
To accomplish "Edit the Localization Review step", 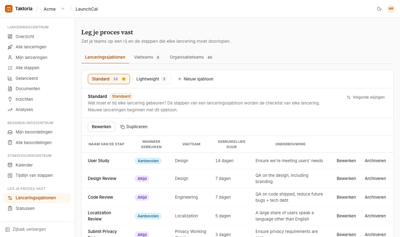I will coord(346,216).
